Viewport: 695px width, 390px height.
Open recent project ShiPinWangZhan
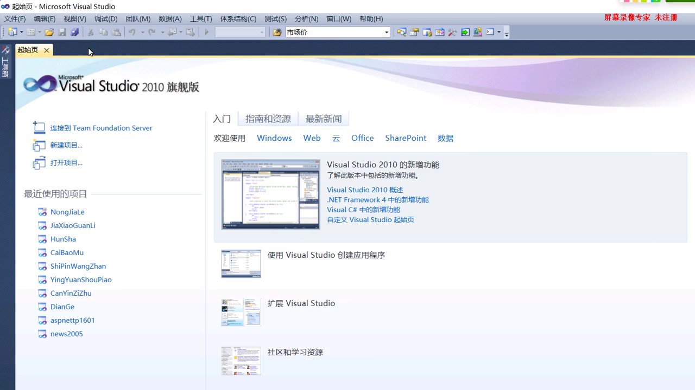(78, 266)
